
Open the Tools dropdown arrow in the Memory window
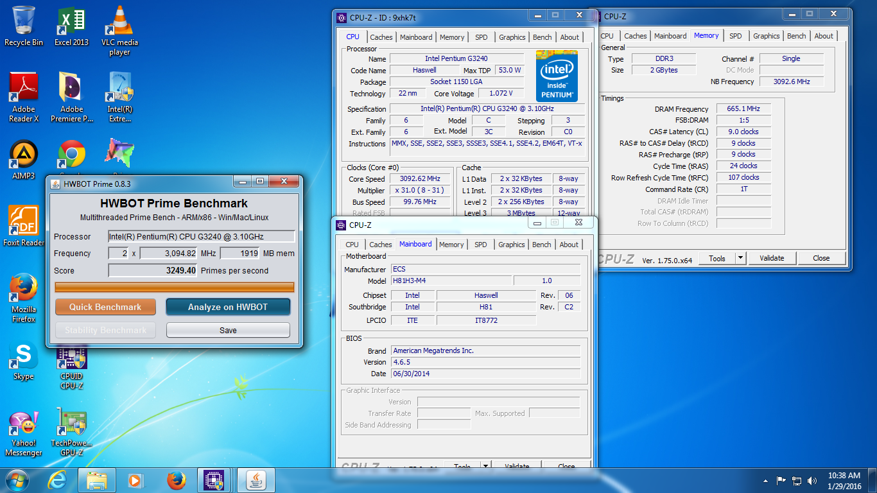[740, 258]
